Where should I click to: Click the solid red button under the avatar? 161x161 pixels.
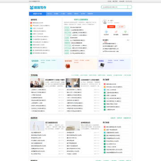click(x=111, y=27)
